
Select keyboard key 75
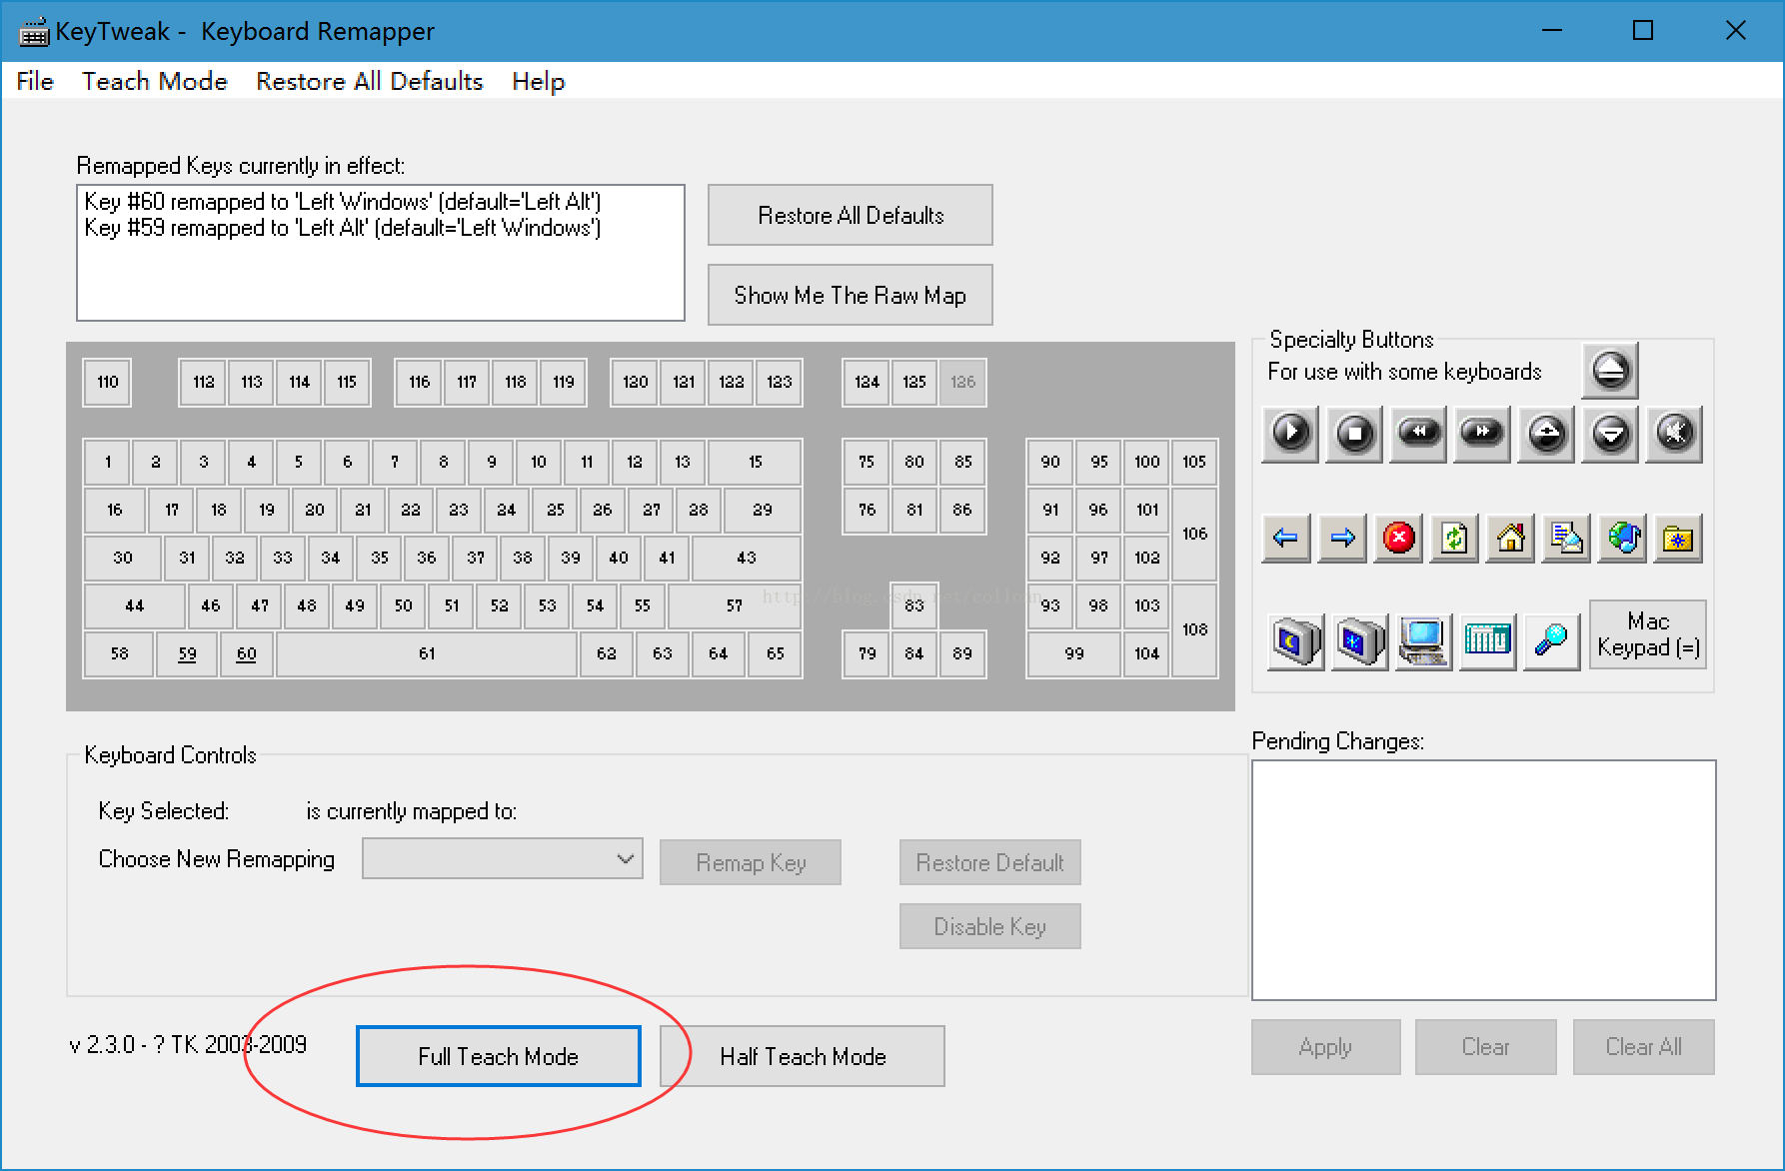click(x=867, y=462)
